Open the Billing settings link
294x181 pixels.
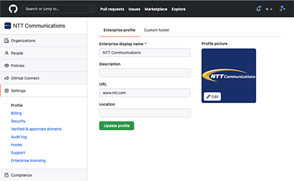point(17,113)
